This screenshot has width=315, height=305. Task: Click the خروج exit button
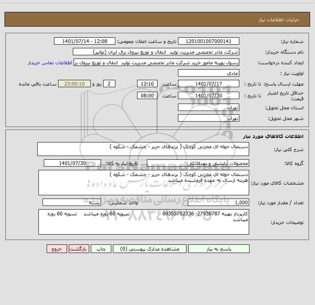click(x=56, y=249)
